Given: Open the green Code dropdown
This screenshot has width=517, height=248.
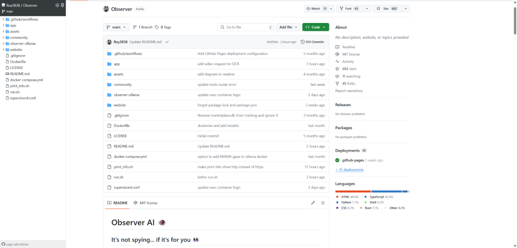Looking at the screenshot, I should click(315, 27).
